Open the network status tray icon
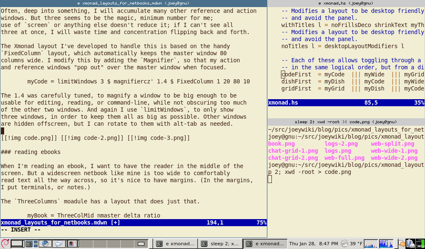 pos(420,244)
